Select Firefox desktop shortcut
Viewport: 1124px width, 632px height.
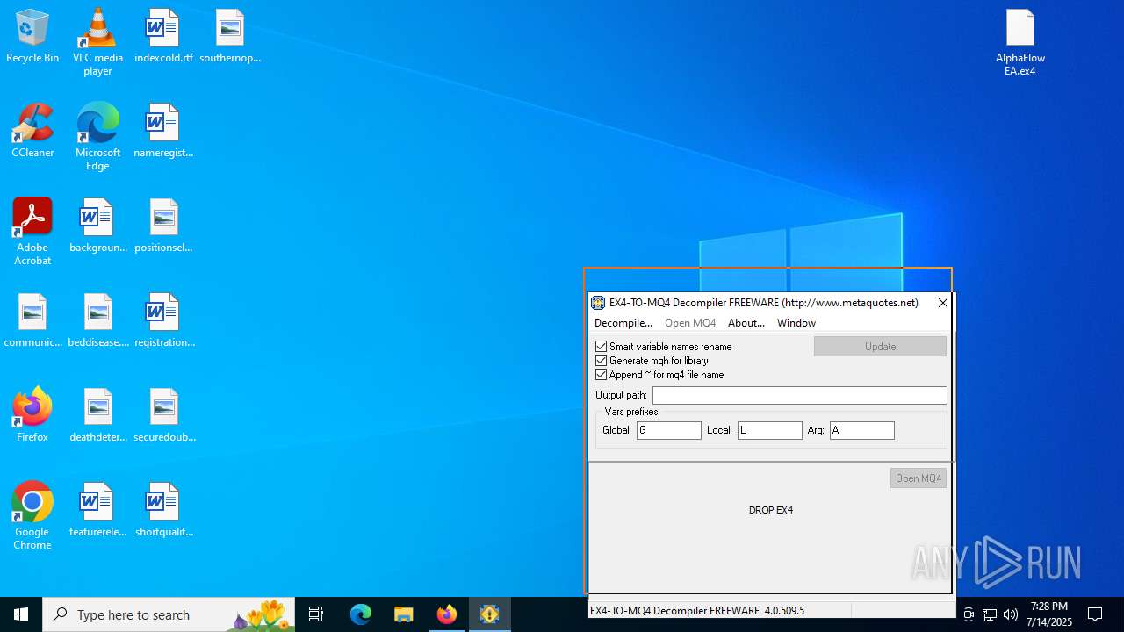click(32, 416)
